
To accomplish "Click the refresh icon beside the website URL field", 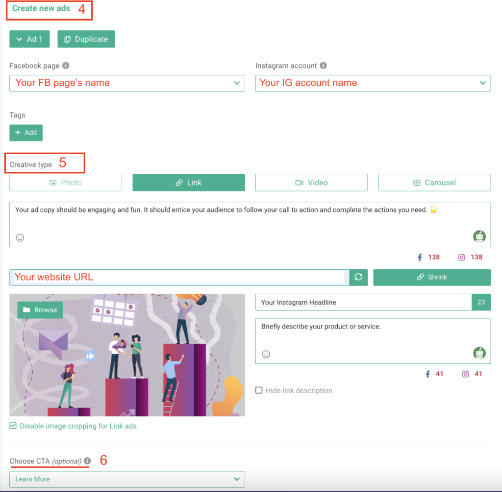I will (x=358, y=277).
